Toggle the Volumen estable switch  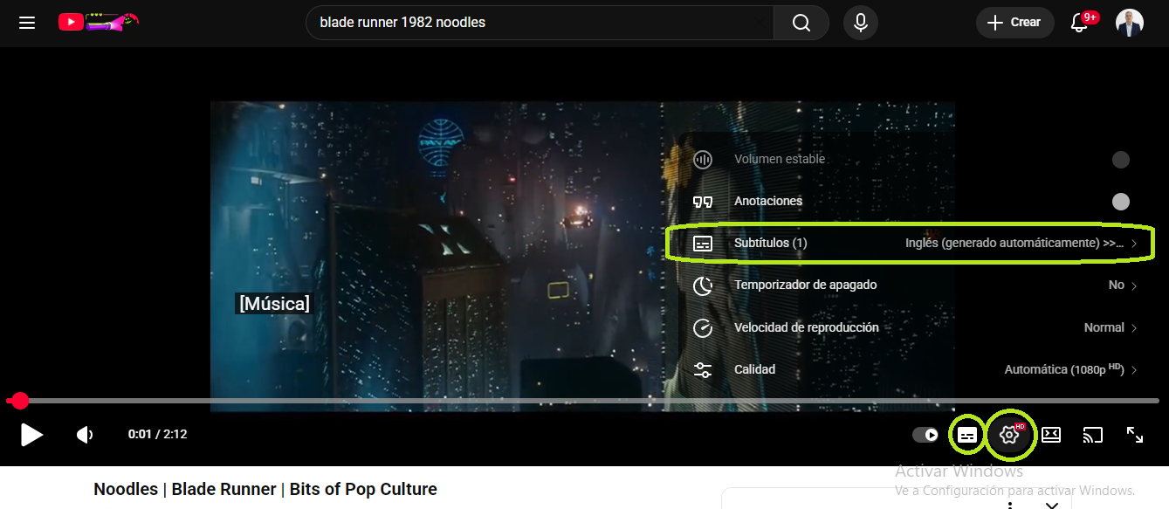pos(1120,160)
